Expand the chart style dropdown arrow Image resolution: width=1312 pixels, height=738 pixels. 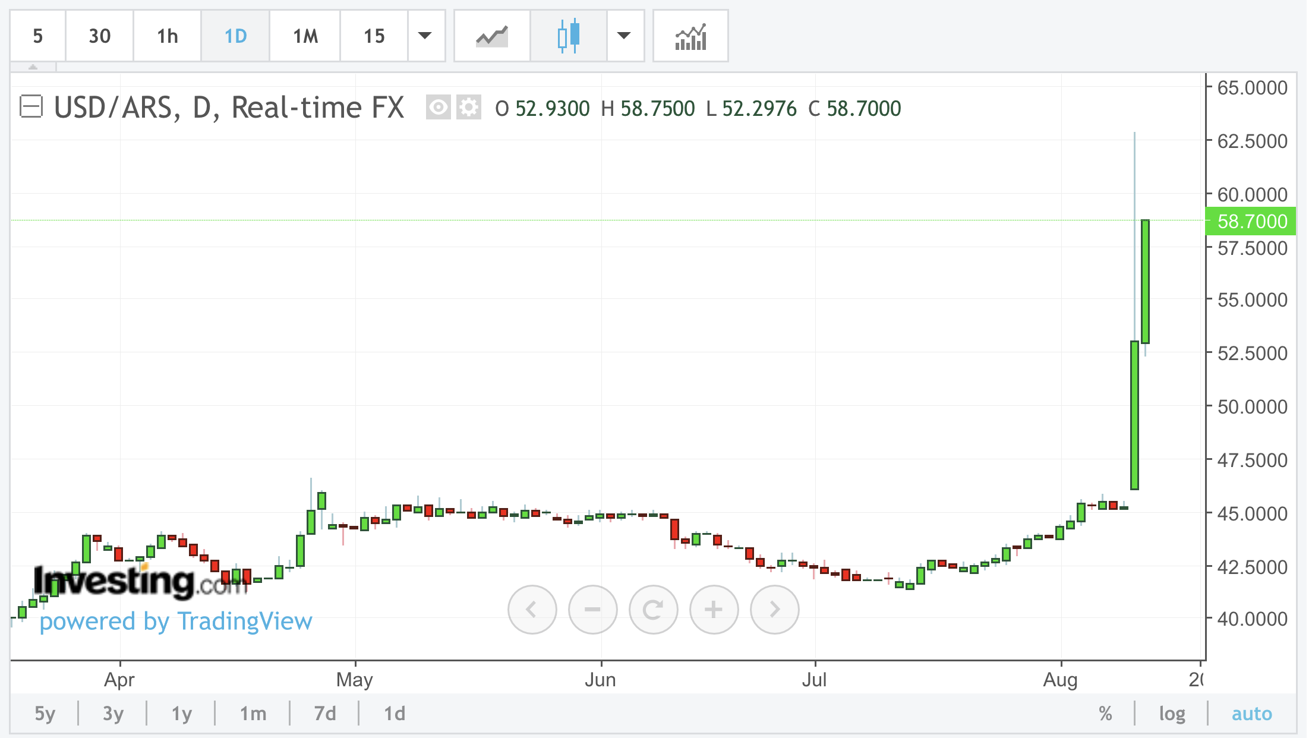coord(624,36)
